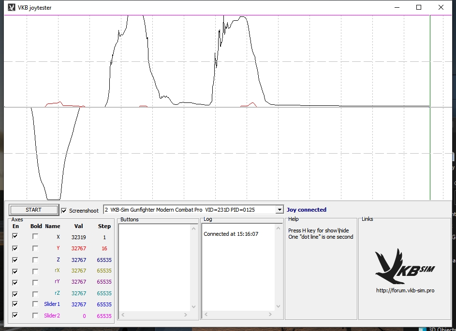Disable the Z axis En checkbox

point(15,260)
